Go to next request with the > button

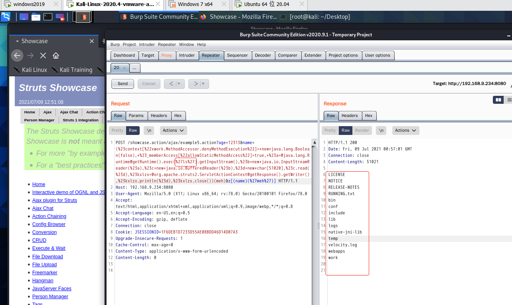click(x=195, y=83)
